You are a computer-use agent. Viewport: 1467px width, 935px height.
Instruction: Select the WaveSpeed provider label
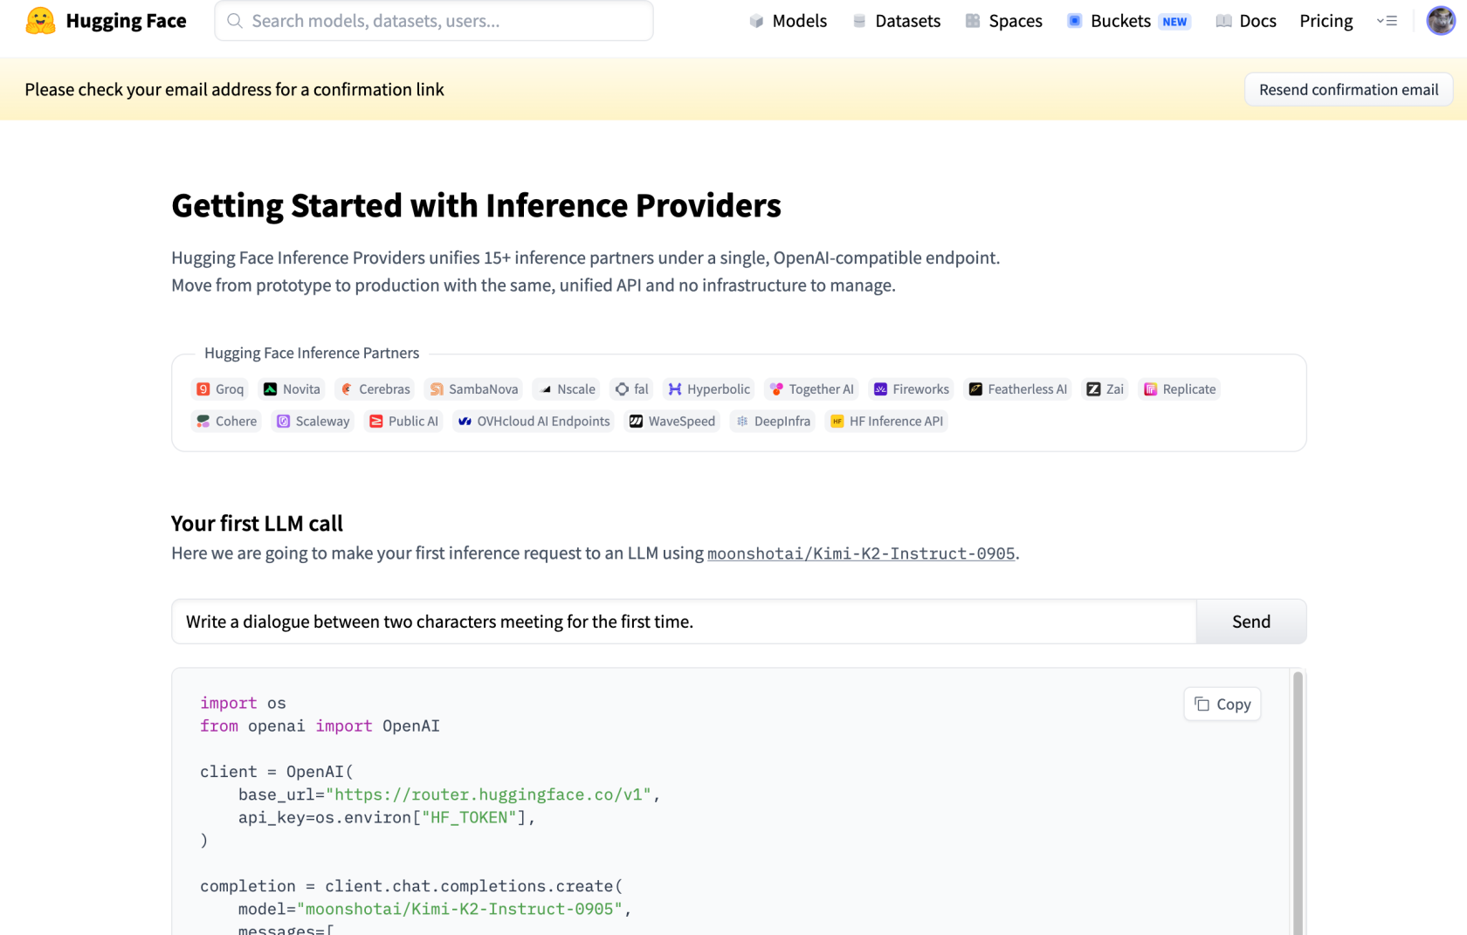(682, 422)
